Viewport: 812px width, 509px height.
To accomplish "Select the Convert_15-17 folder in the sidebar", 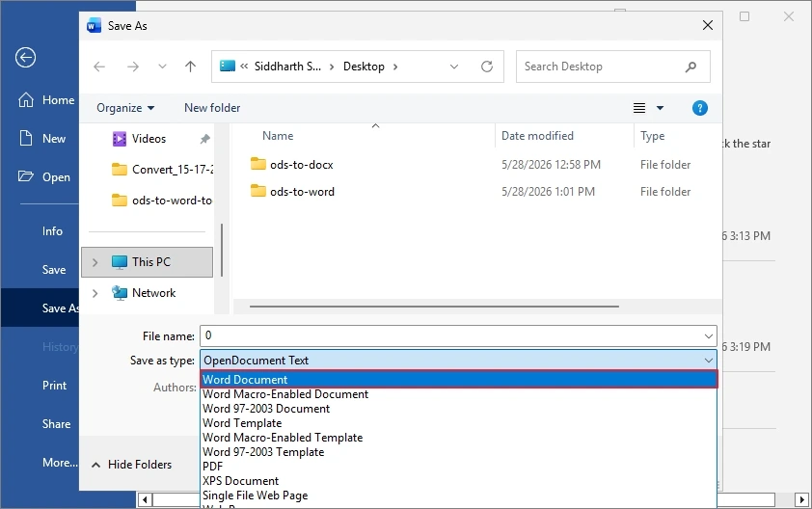I will click(162, 170).
